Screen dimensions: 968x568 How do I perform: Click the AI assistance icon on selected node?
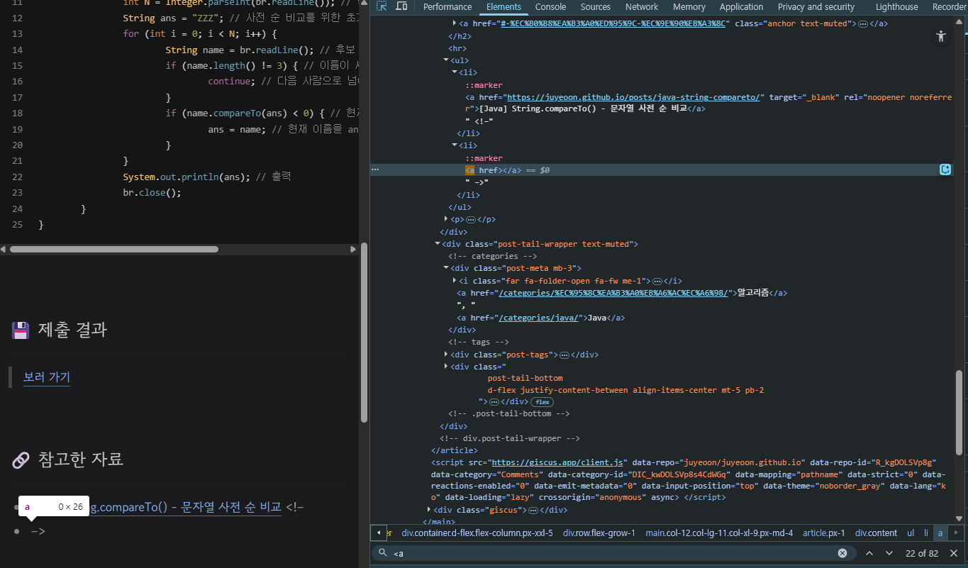945,169
